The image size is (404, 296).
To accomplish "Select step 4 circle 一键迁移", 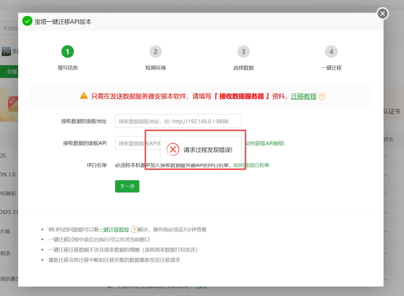I will [331, 52].
